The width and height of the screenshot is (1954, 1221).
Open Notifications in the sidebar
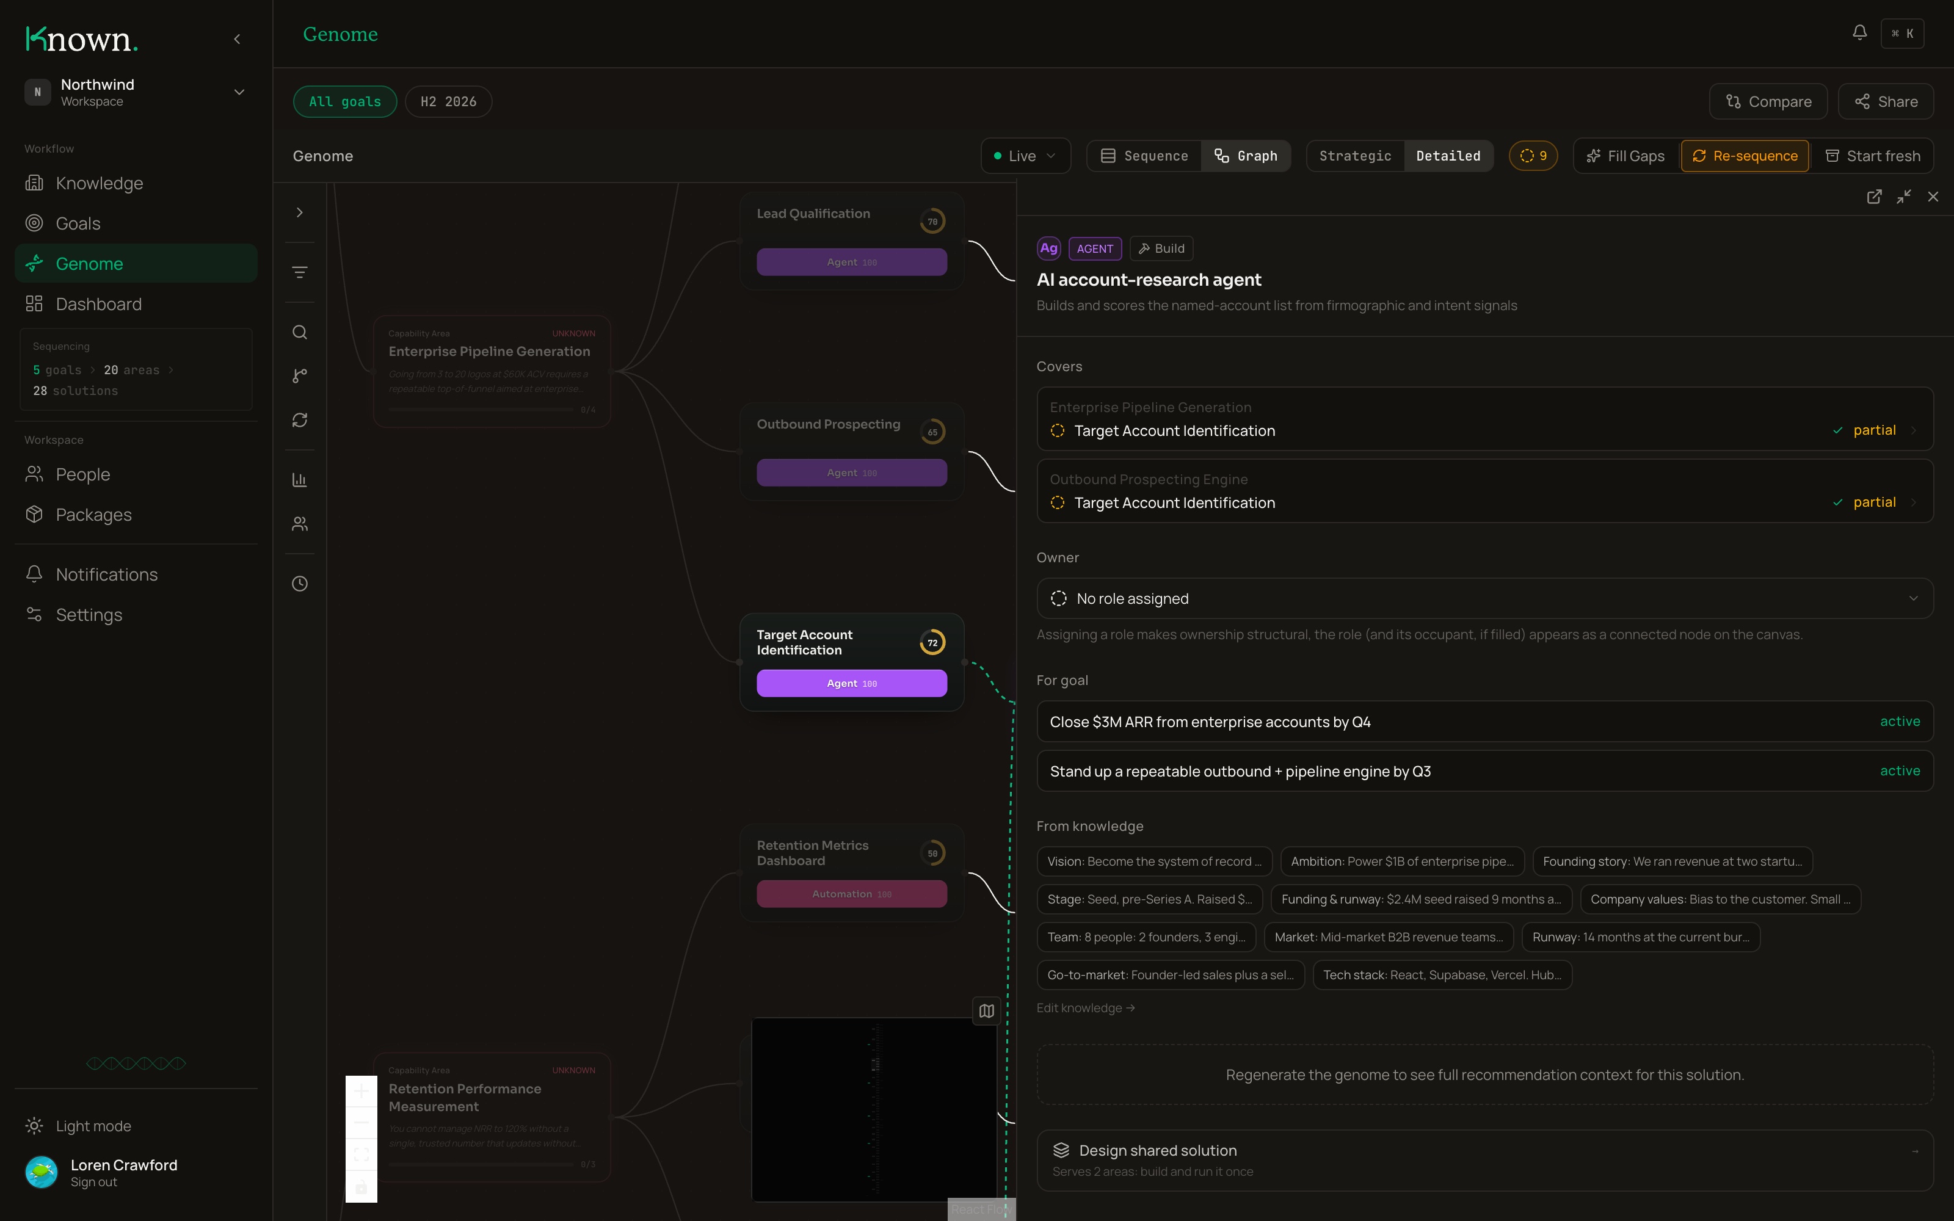pos(136,574)
